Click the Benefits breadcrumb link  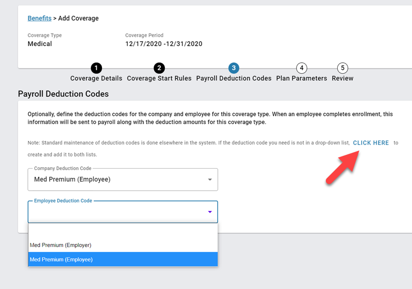pyautogui.click(x=39, y=18)
